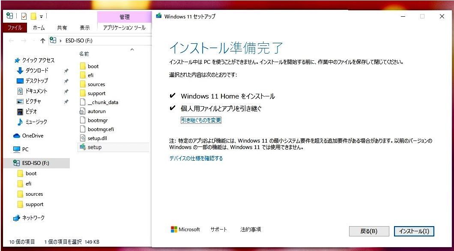Select the boot folder in file list
454x251 pixels.
(93, 66)
